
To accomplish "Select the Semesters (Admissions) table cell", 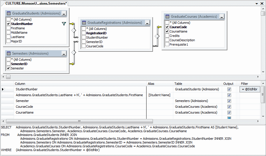I will point(198,101).
